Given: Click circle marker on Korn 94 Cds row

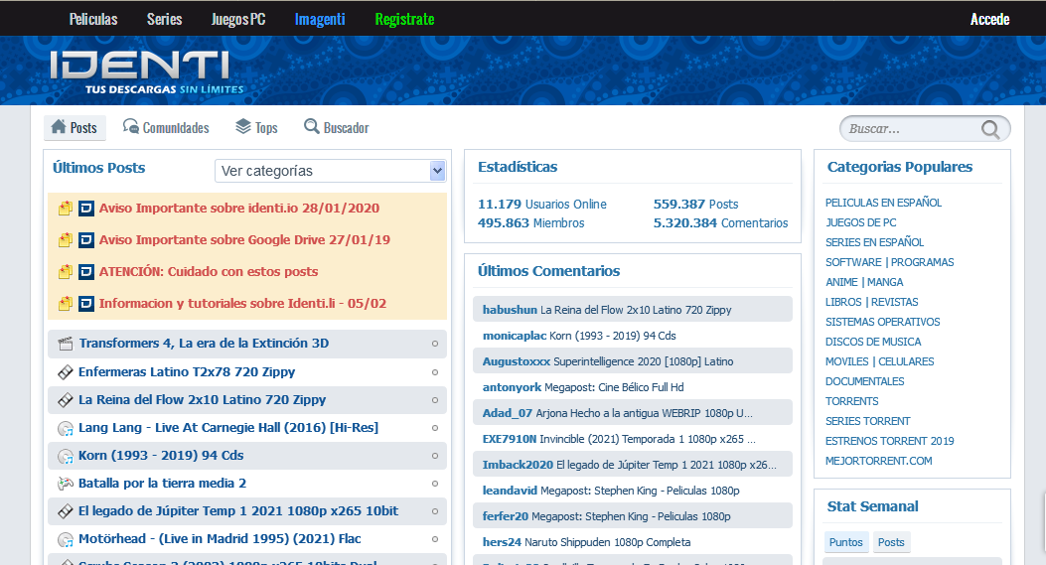Looking at the screenshot, I should click(x=435, y=456).
